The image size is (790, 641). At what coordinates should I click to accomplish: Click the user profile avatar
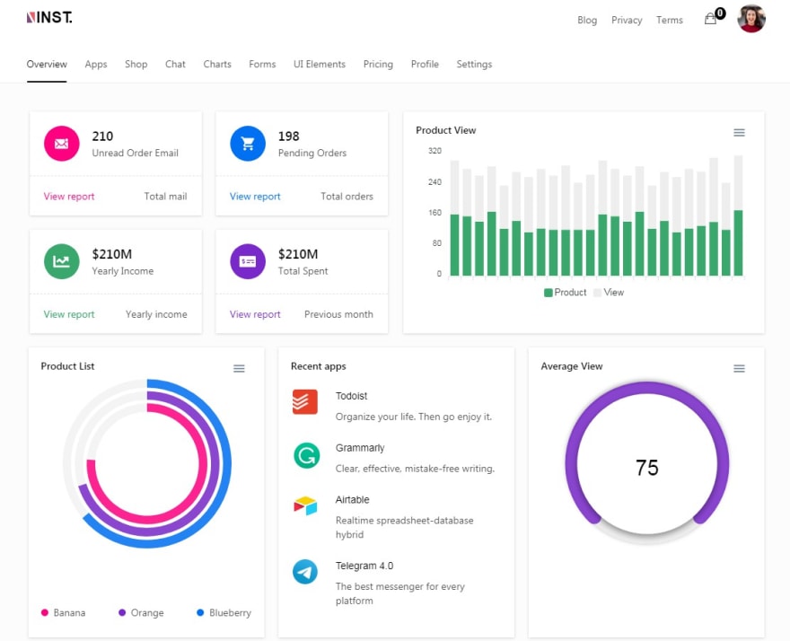[751, 19]
